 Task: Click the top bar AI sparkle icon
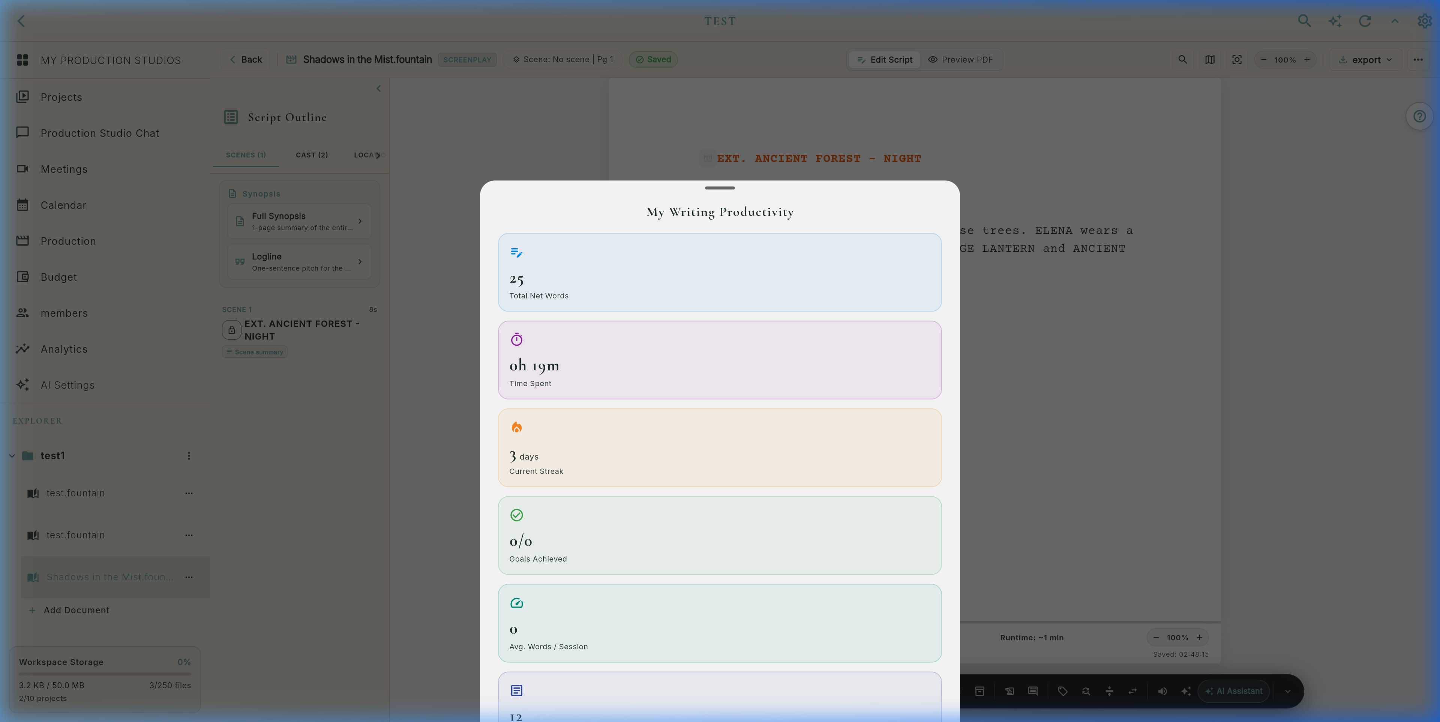tap(1335, 21)
